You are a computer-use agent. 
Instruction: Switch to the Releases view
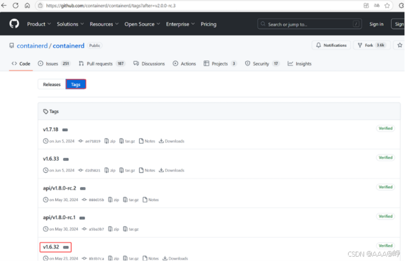coord(51,85)
